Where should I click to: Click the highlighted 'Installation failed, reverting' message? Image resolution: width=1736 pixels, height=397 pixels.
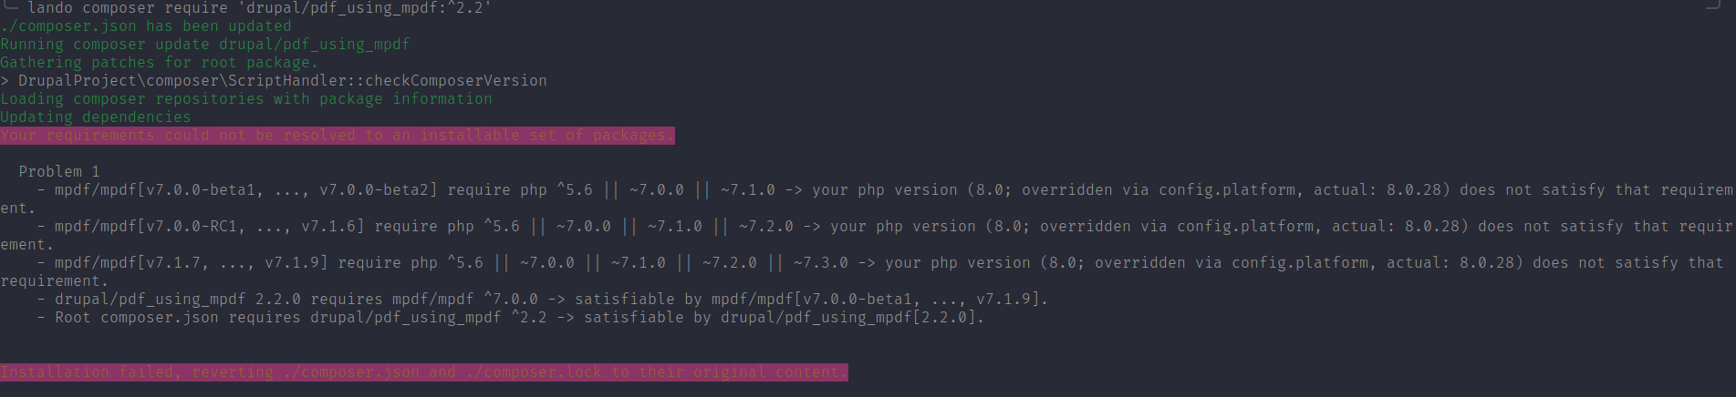pyautogui.click(x=424, y=372)
